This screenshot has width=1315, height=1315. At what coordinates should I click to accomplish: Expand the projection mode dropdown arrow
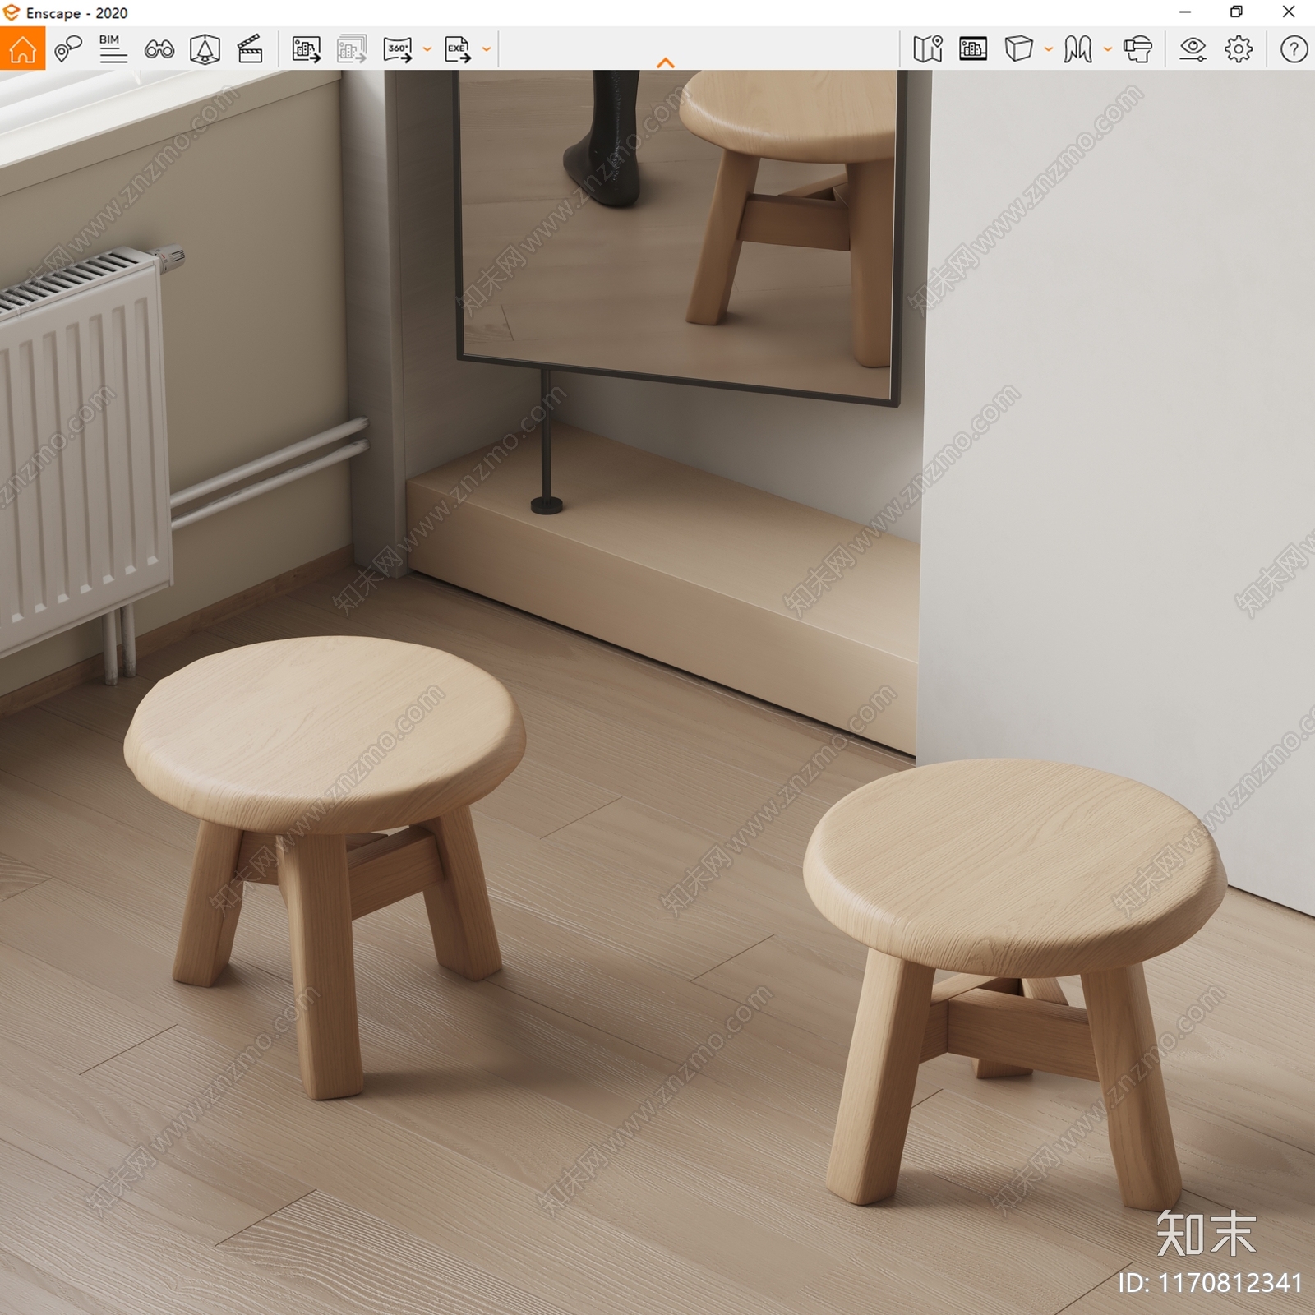(1048, 49)
